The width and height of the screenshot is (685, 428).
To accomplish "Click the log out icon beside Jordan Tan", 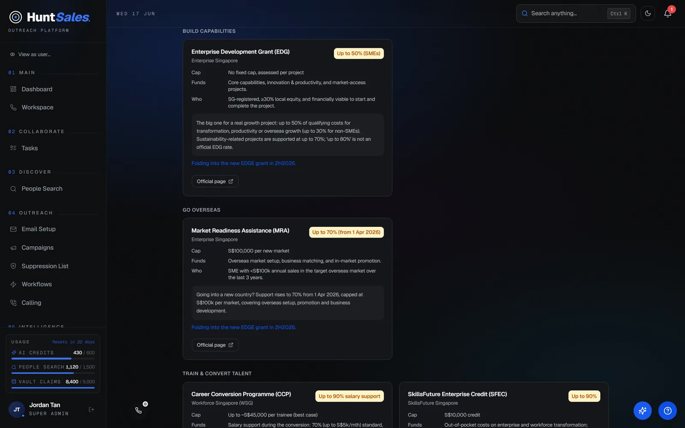I will click(91, 410).
